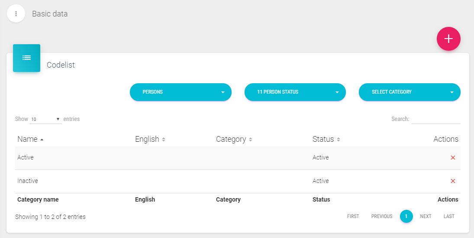Click the pink plus add button

pyautogui.click(x=448, y=39)
